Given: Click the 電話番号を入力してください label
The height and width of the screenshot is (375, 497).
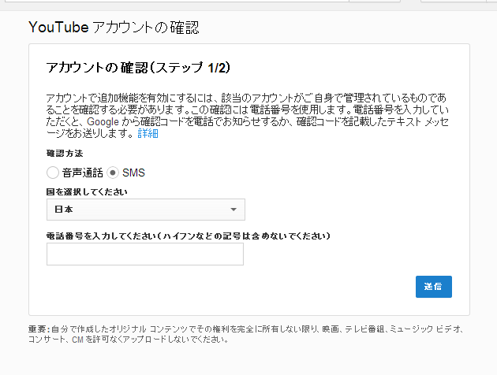Looking at the screenshot, I should (x=189, y=236).
